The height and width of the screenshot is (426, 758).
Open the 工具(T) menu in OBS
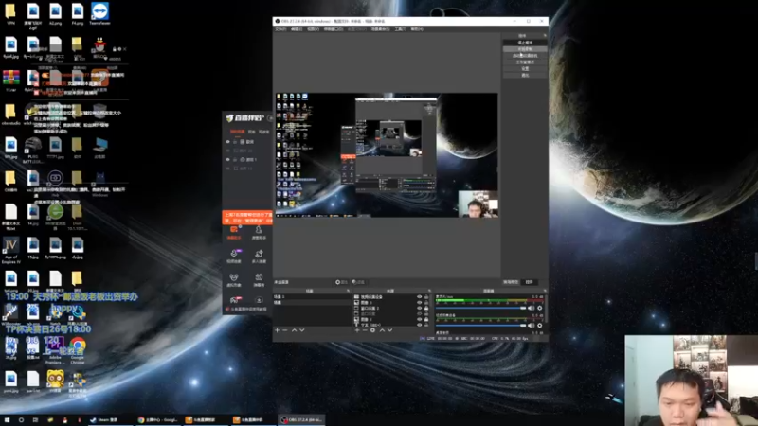pyautogui.click(x=400, y=29)
